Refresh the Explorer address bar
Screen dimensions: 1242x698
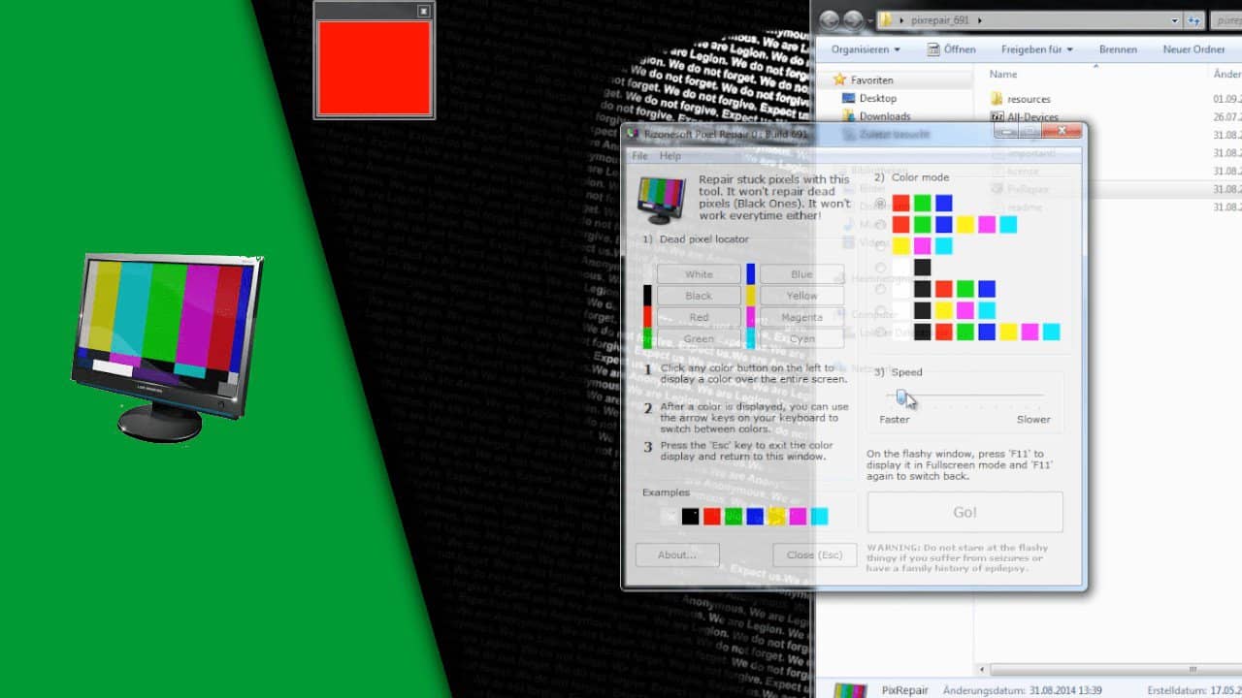click(x=1194, y=19)
